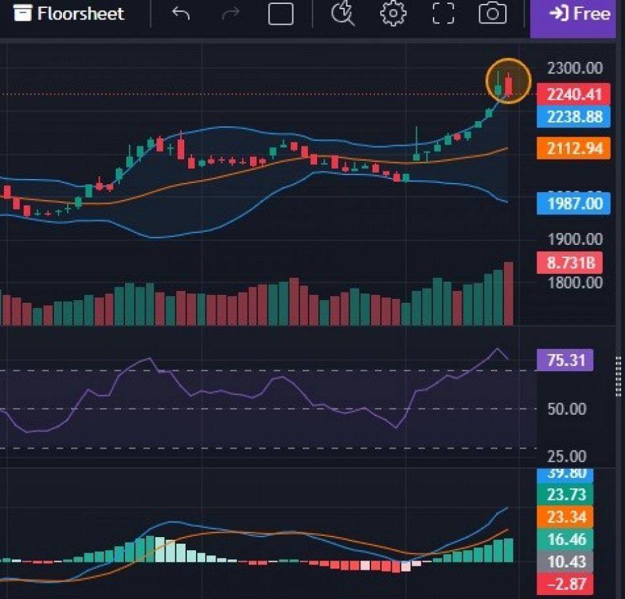Screen dimensions: 625x599
Task: Click the gray 10.43 indicator label
Action: tap(565, 561)
